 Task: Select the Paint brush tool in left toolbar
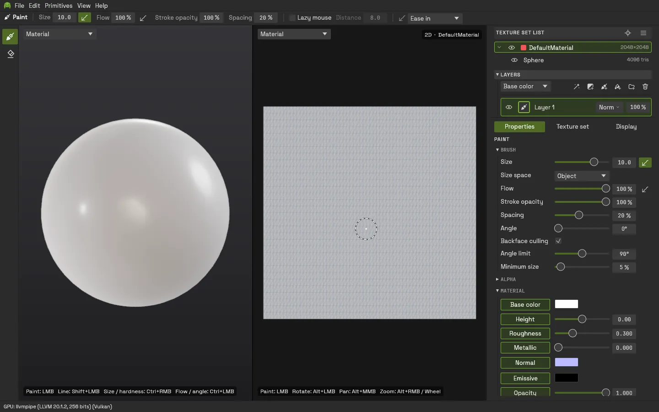click(x=10, y=37)
